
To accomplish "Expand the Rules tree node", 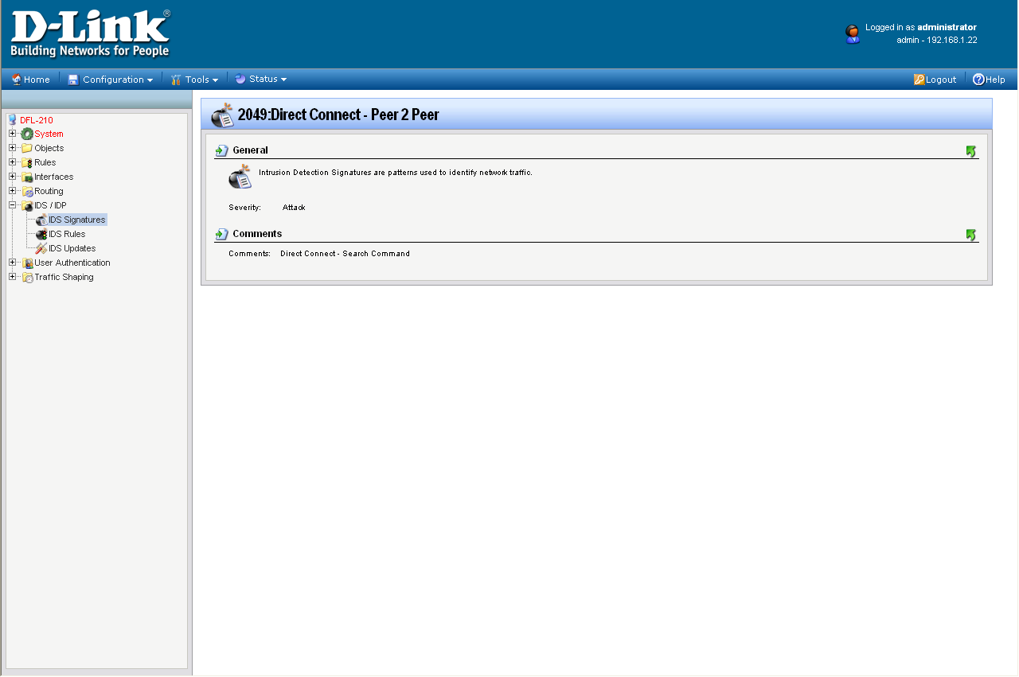I will coord(13,162).
